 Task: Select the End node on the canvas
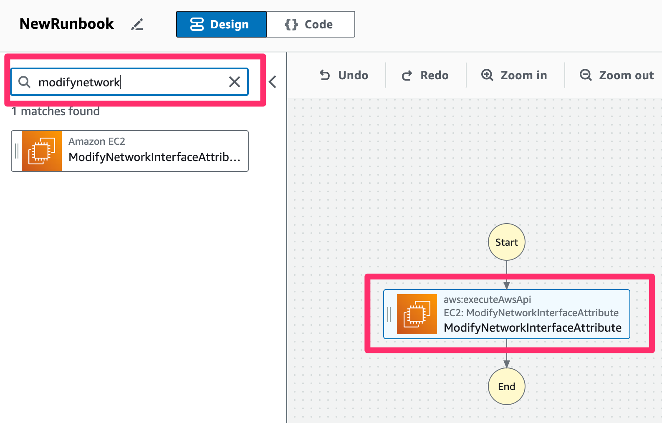(x=507, y=386)
